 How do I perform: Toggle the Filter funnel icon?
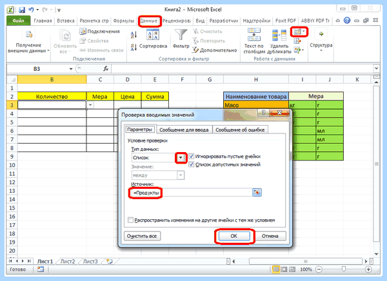point(181,35)
